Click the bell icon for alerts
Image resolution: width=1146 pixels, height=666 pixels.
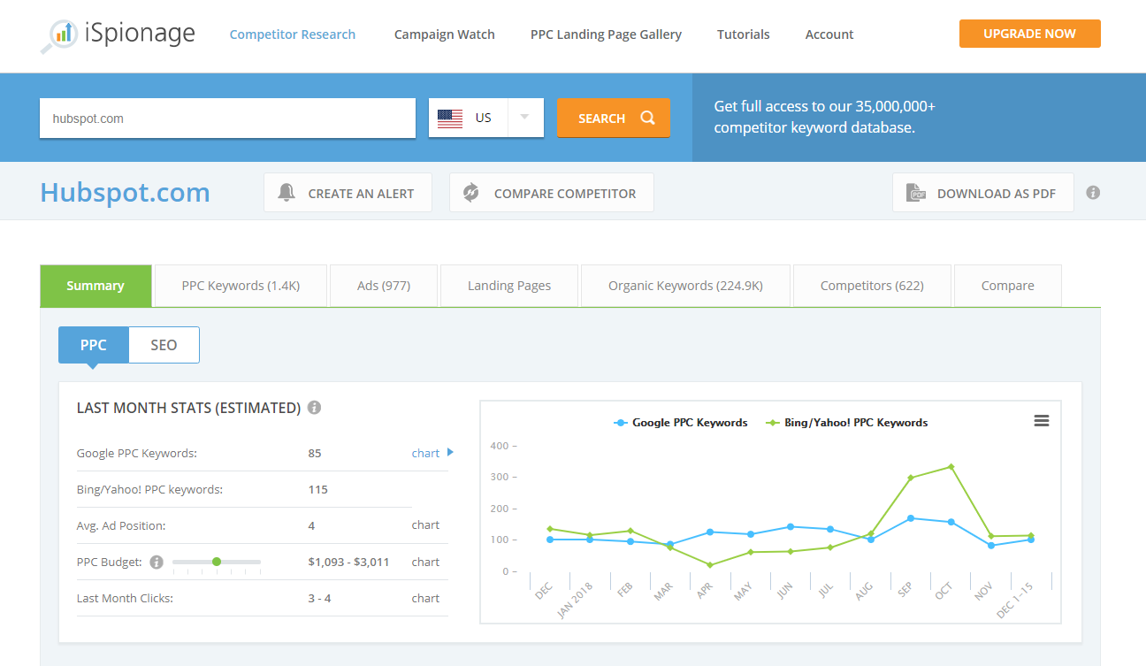[x=286, y=193]
